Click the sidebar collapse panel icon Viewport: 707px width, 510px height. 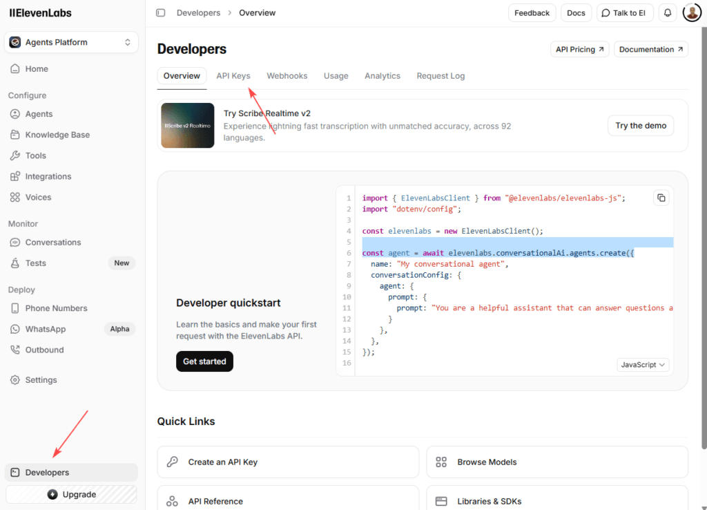pyautogui.click(x=161, y=12)
